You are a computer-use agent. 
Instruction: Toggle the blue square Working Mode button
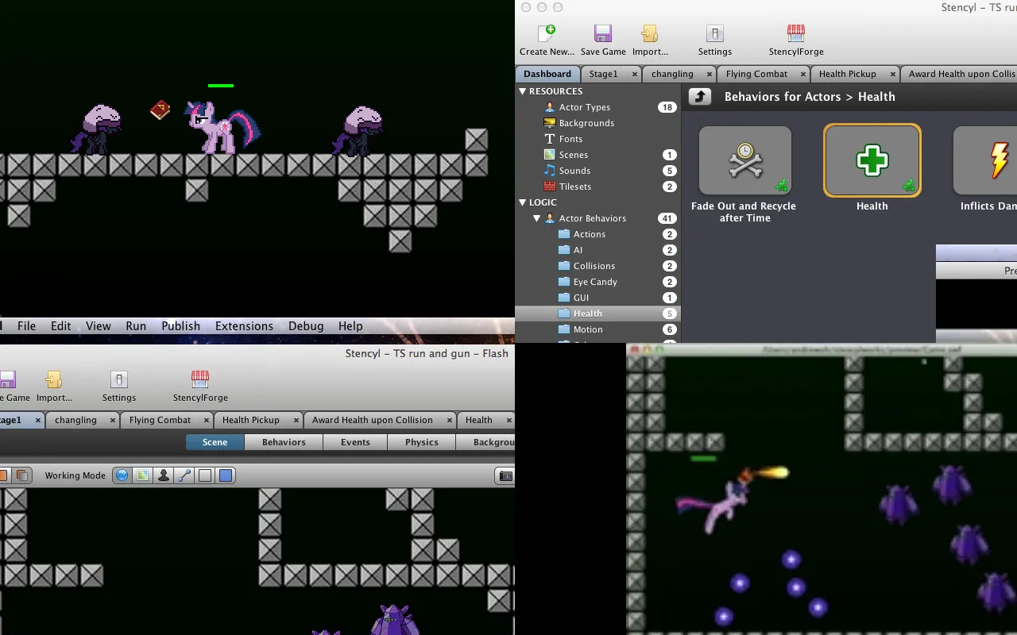point(225,475)
